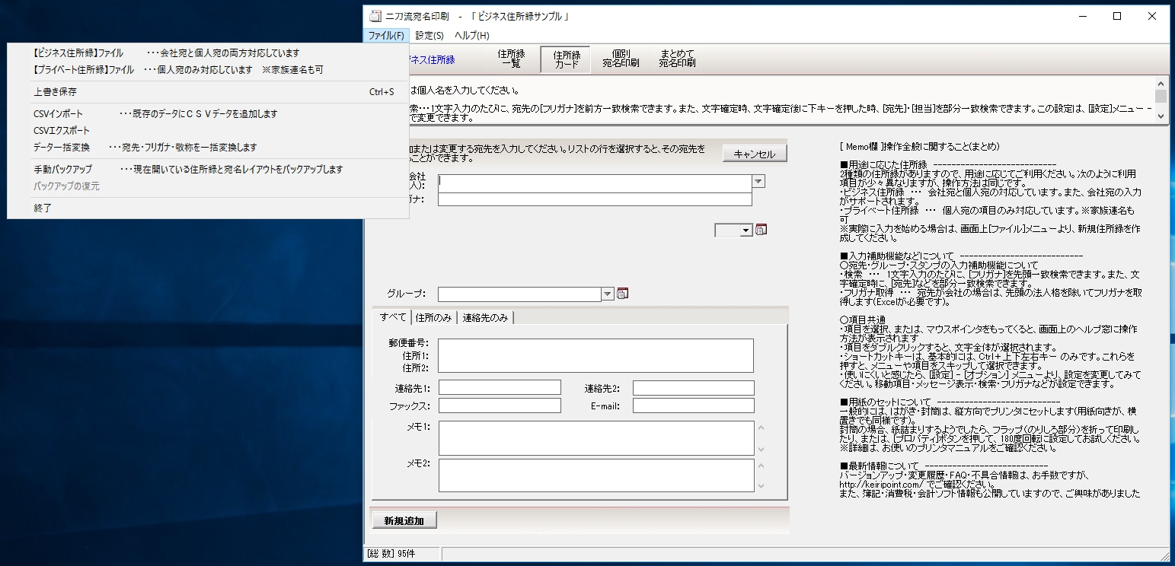Click the 新規追加 button
The width and height of the screenshot is (1175, 566).
[404, 520]
